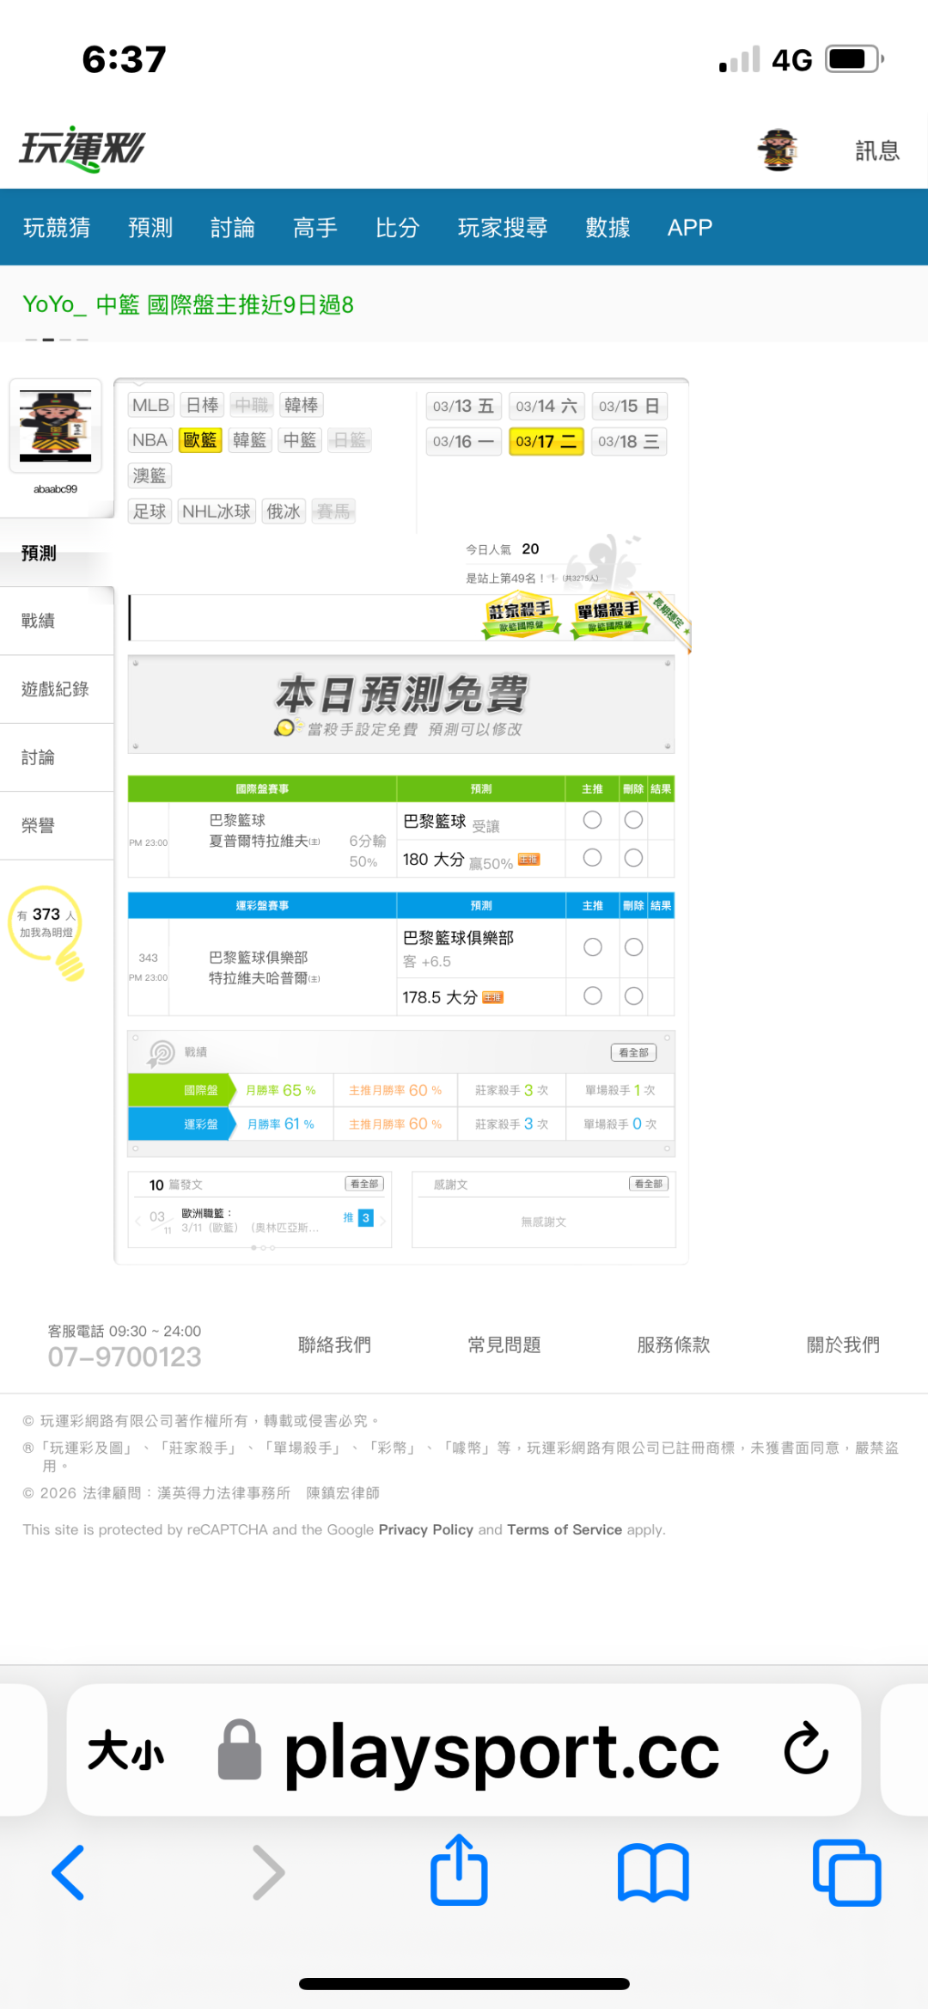Select 主推 radio for 巴黎籃球 受讓

pos(592,820)
